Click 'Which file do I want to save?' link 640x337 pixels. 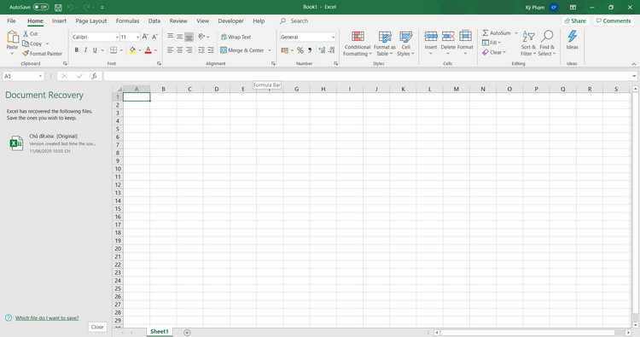[x=47, y=318]
